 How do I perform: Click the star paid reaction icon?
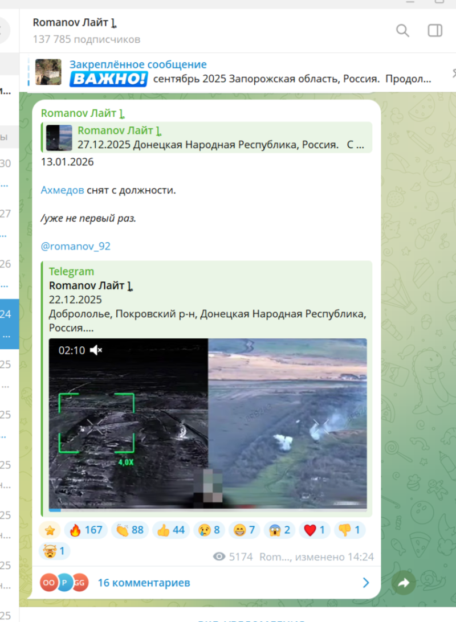[x=50, y=530]
